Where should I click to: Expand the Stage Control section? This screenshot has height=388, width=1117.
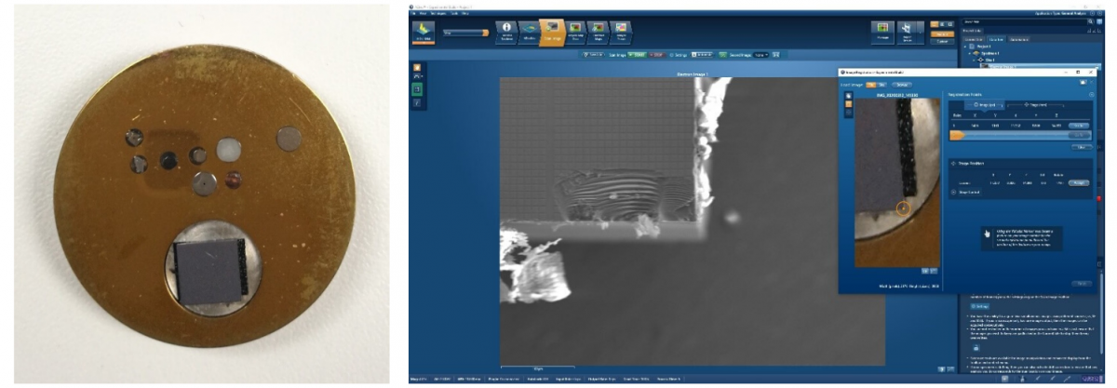[x=954, y=193]
